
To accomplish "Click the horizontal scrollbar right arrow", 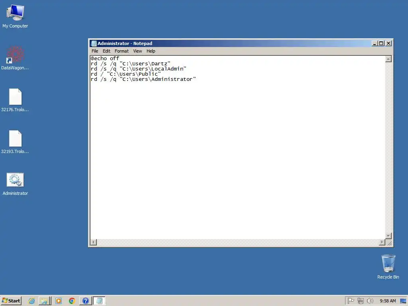I will [382, 242].
